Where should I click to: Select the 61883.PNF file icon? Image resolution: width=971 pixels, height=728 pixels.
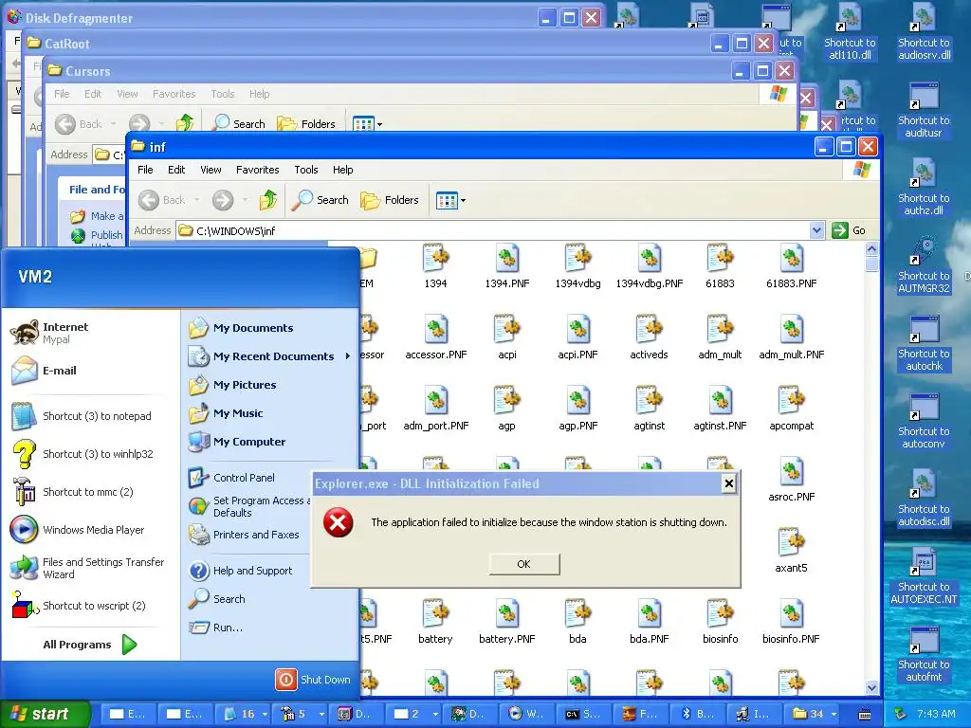[x=792, y=258]
